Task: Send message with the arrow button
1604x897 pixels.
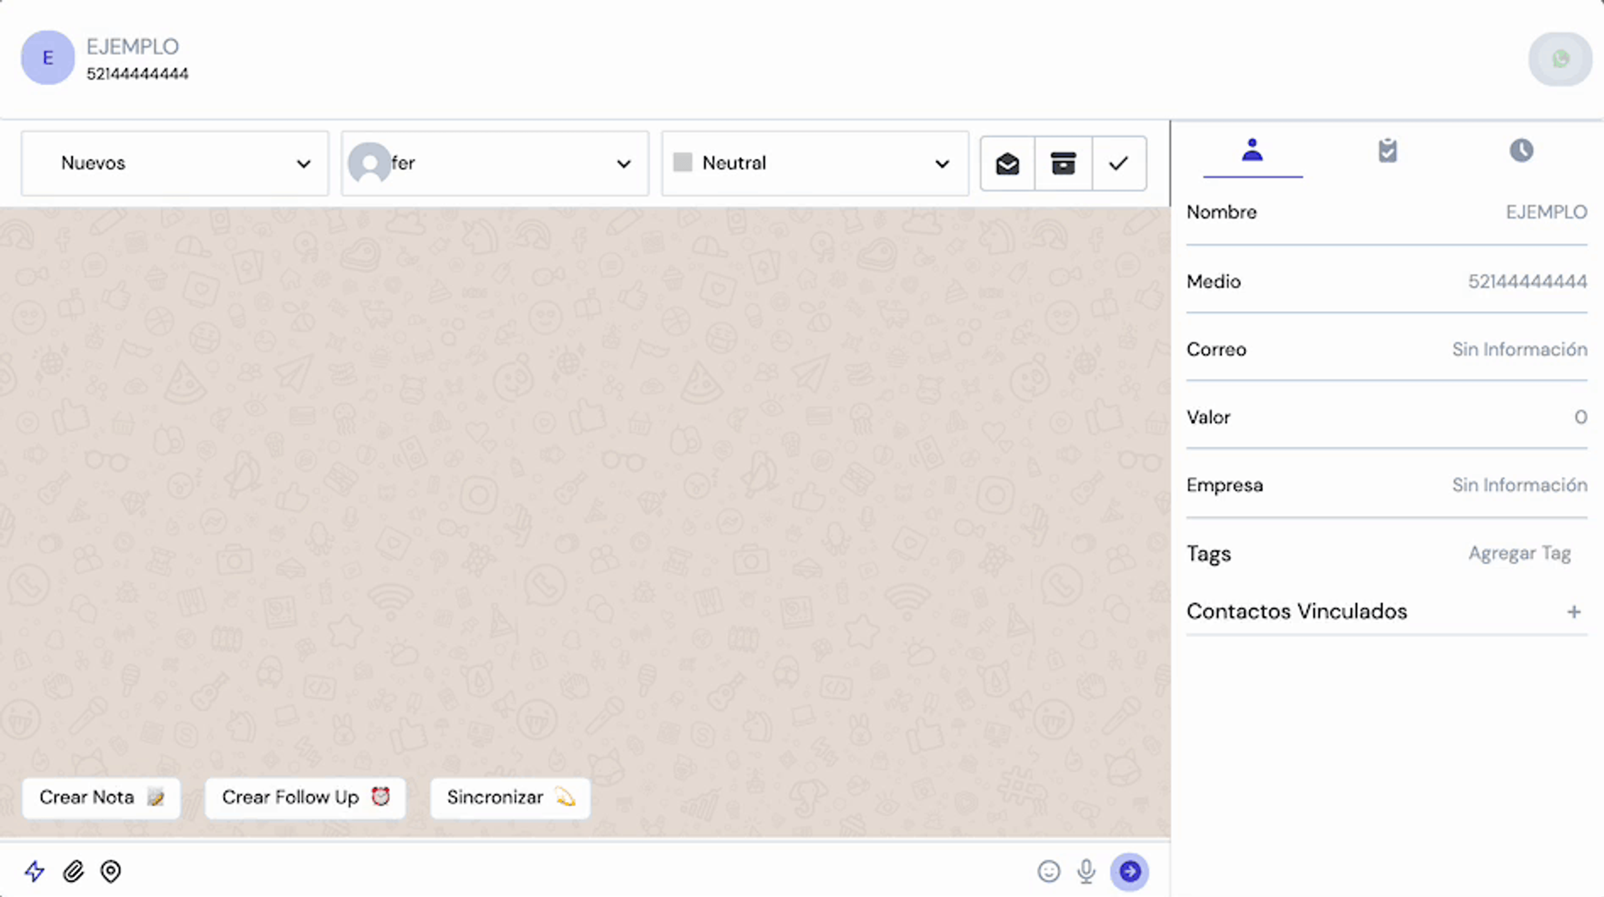Action: [x=1129, y=871]
